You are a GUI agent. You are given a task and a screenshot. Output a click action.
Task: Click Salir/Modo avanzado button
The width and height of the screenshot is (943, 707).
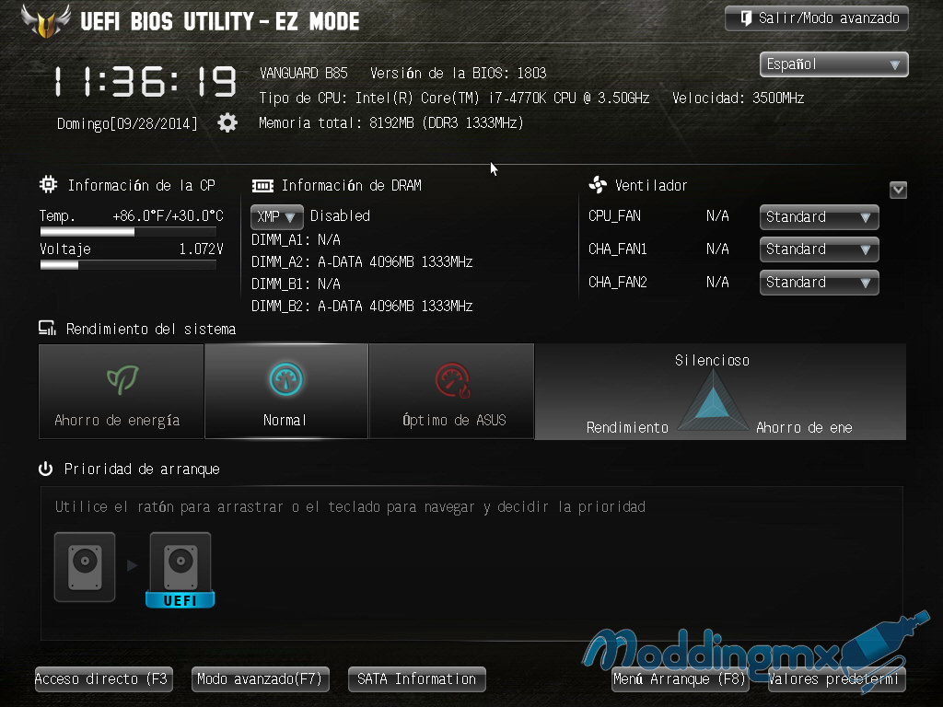coord(817,18)
